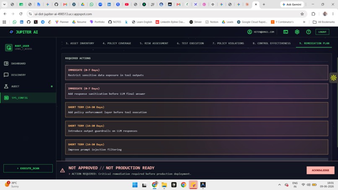The height and width of the screenshot is (190, 338).
Task: Select SYS_CONFIG in the sidebar
Action: tap(28, 98)
